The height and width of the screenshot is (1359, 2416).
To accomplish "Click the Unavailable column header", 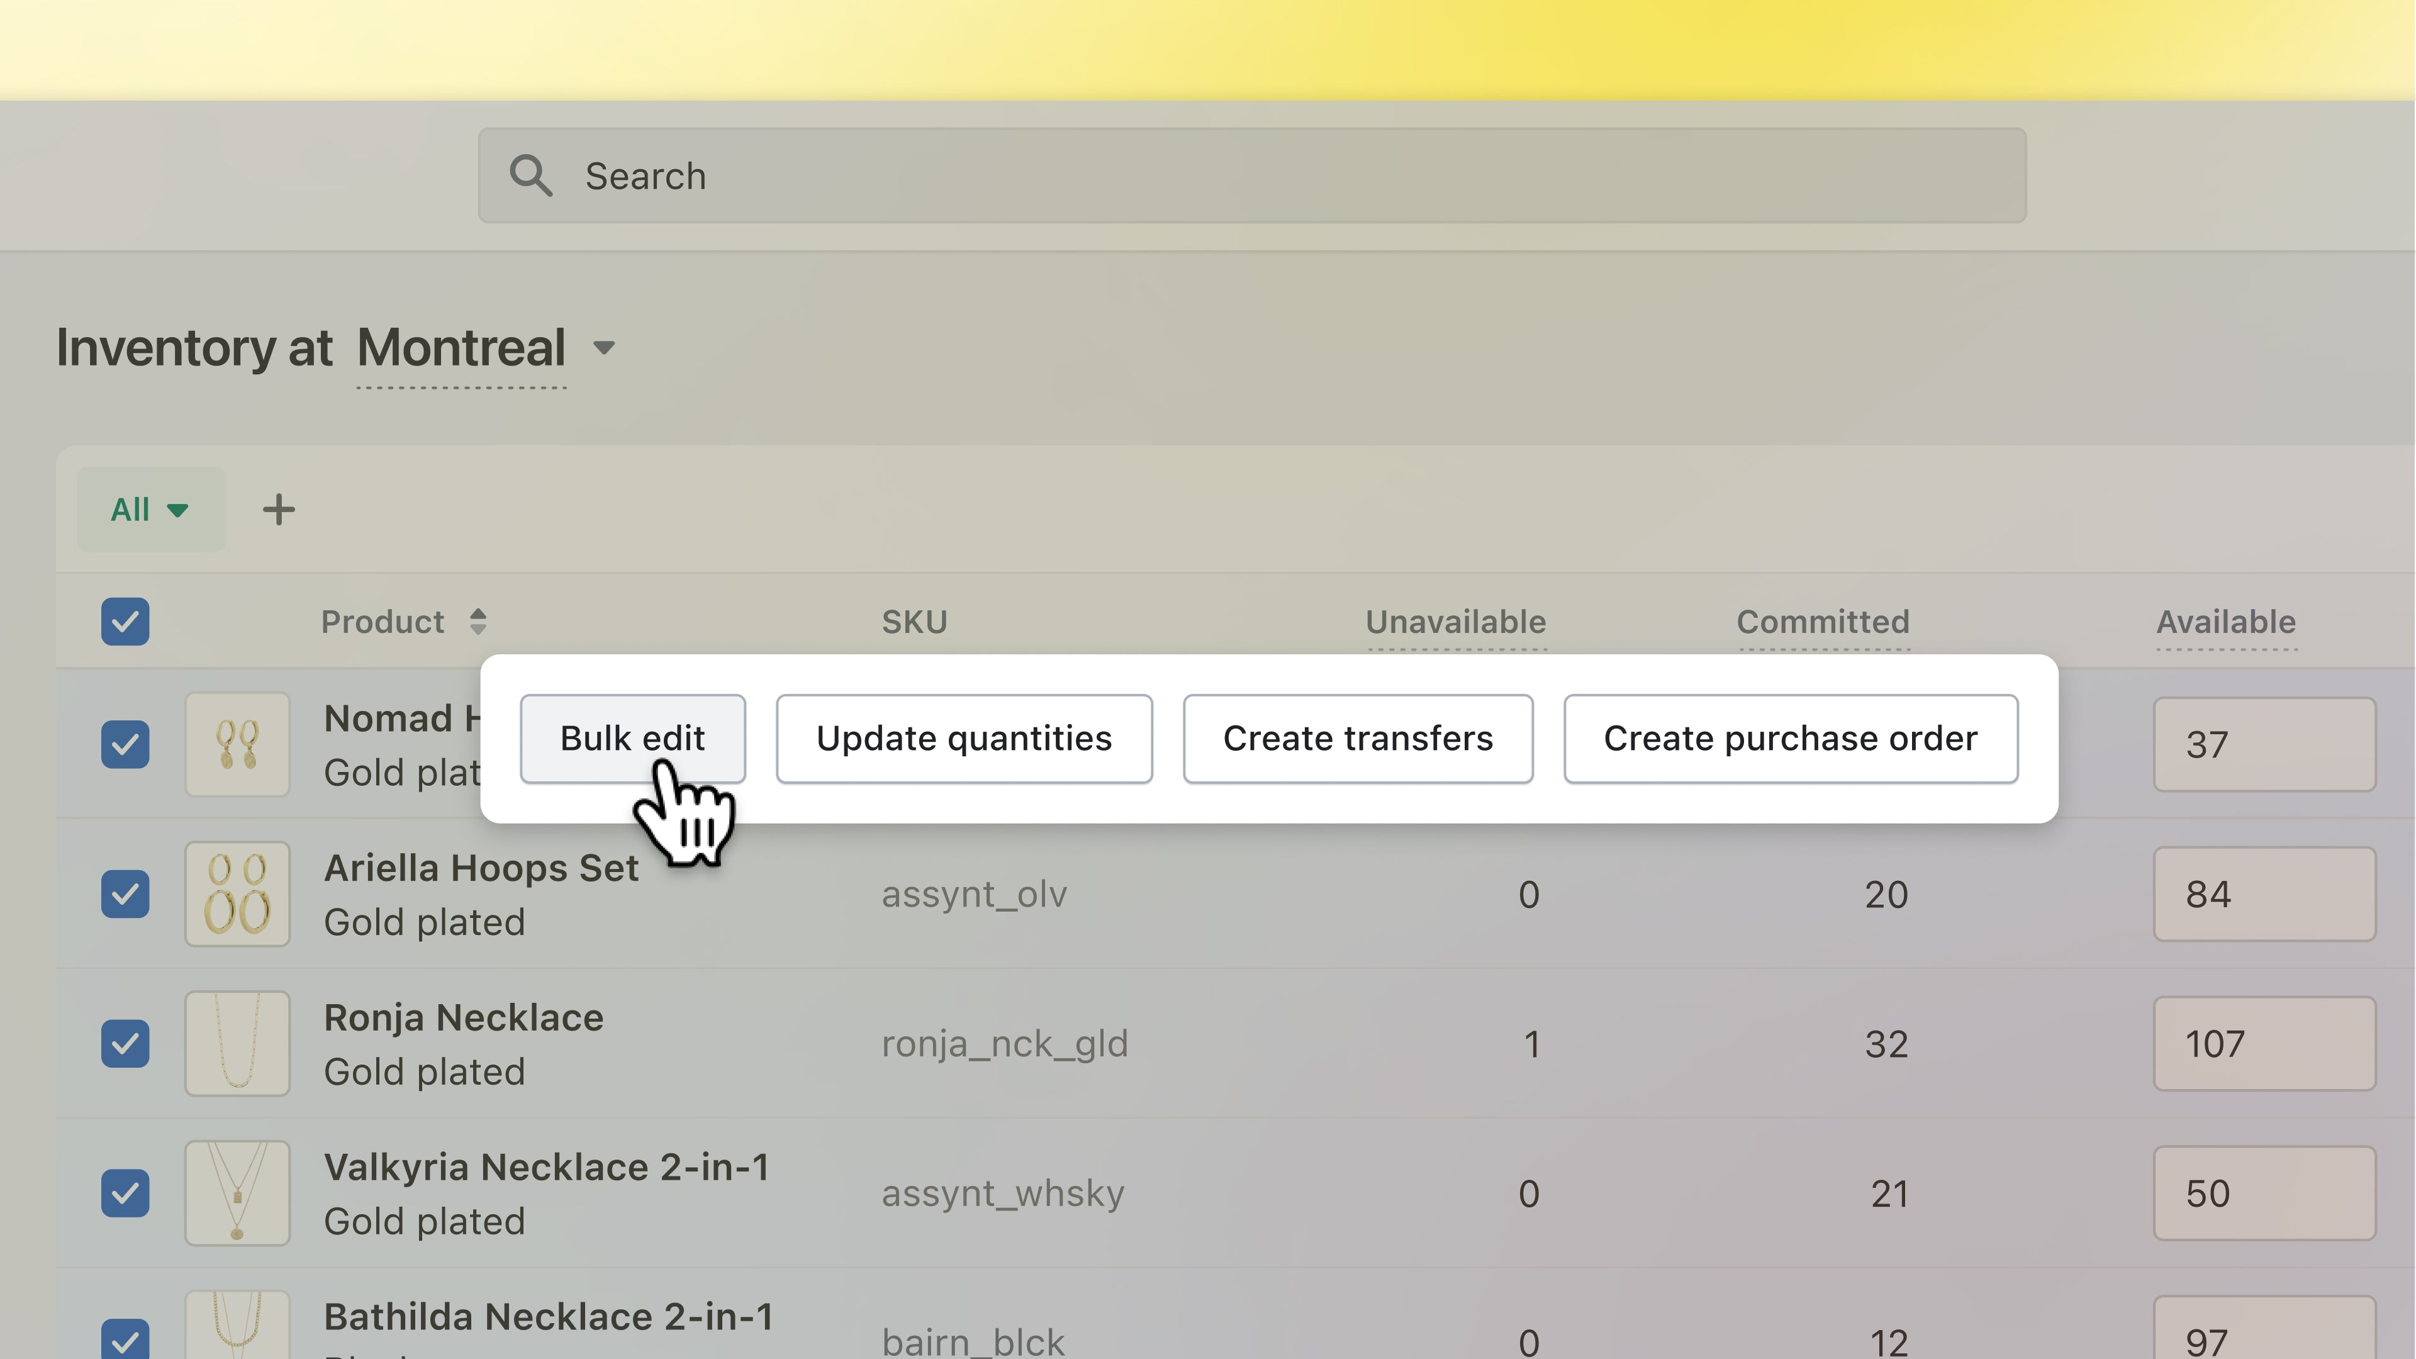I will click(x=1455, y=620).
